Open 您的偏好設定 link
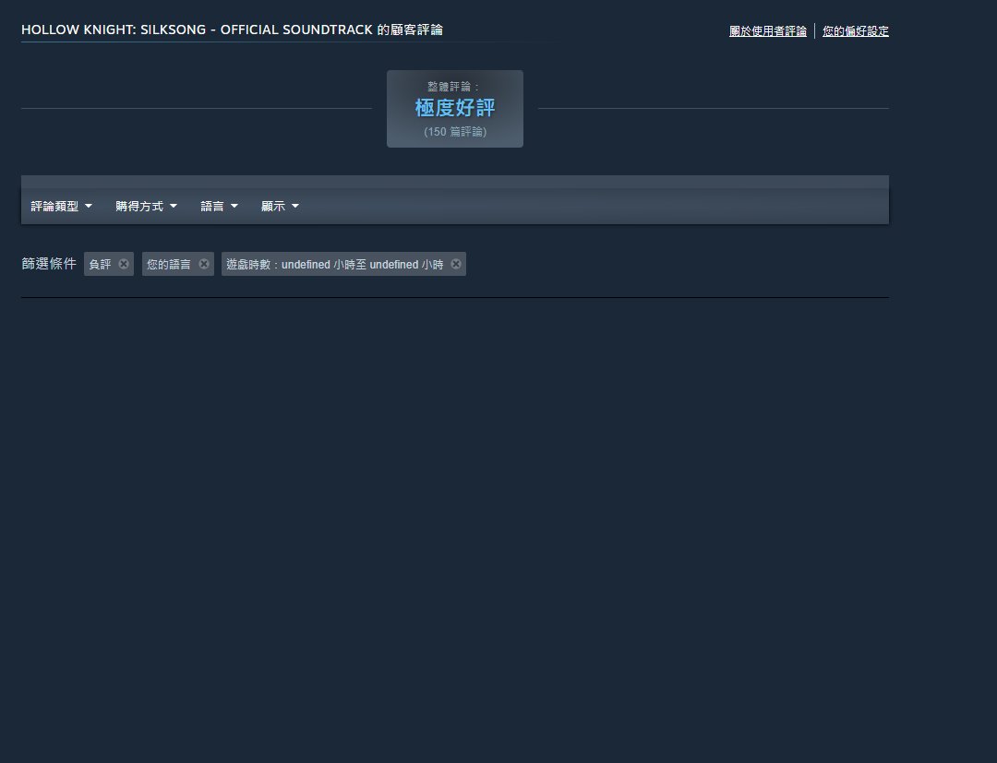The width and height of the screenshot is (997, 763). pyautogui.click(x=855, y=31)
